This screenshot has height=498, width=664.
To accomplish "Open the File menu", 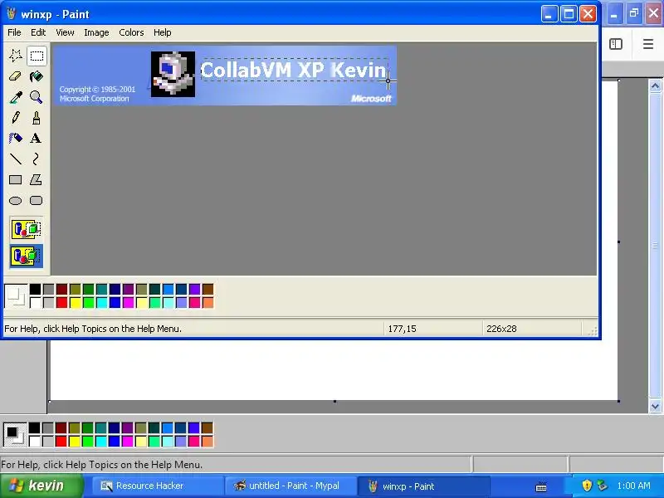I will click(x=14, y=32).
